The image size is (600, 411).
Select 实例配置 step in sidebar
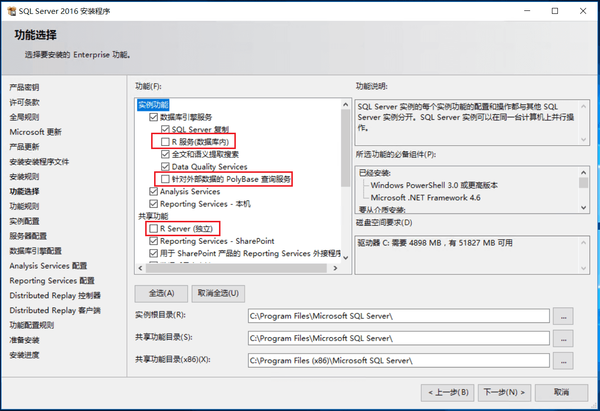[x=24, y=221]
